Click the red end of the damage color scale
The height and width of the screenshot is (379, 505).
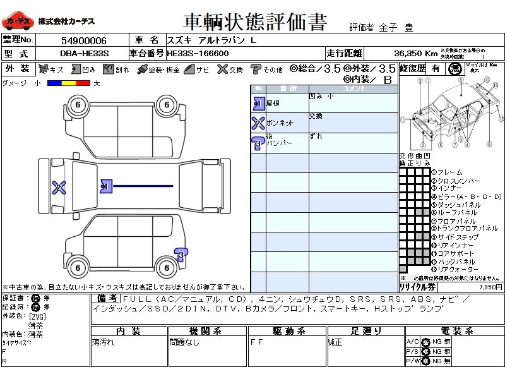[83, 83]
